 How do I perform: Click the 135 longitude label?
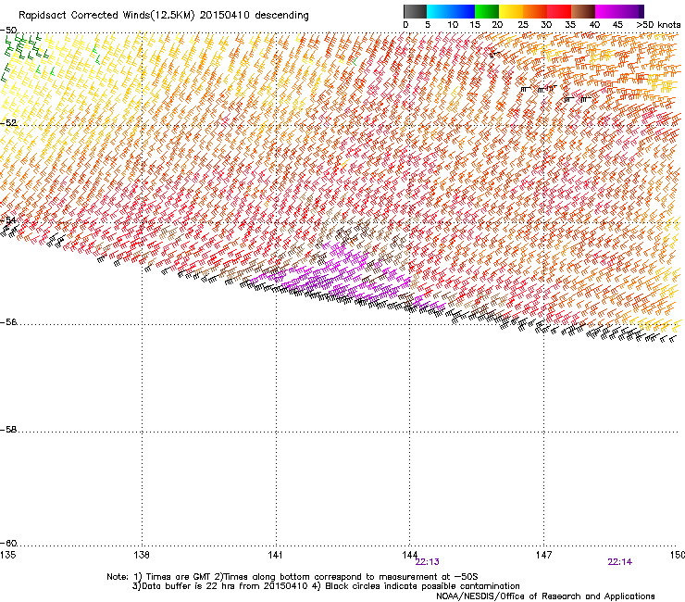point(7,555)
